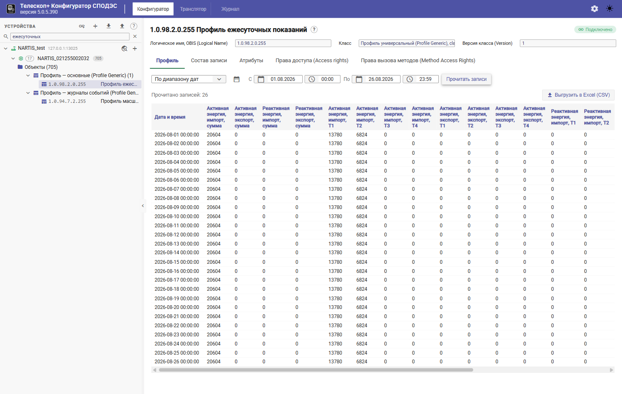Click the Прочитать записи button
Image resolution: width=622 pixels, height=394 pixels.
point(466,79)
